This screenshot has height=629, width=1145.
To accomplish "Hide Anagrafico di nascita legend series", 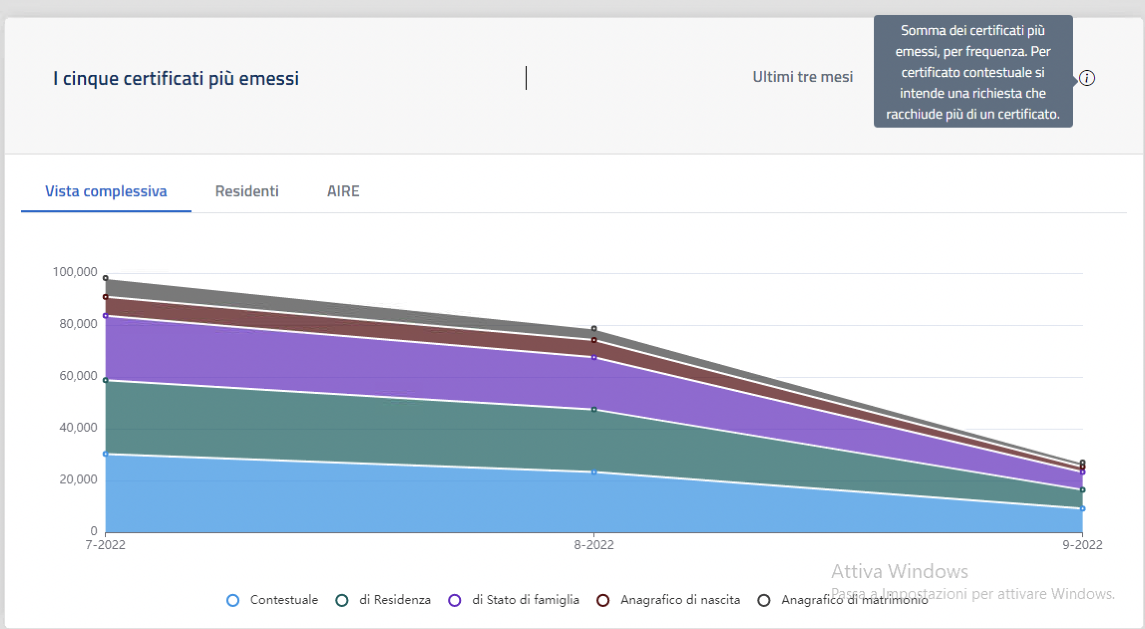I will click(680, 600).
